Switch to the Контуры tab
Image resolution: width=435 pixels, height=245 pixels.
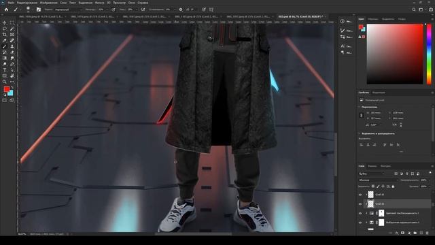pos(385,166)
